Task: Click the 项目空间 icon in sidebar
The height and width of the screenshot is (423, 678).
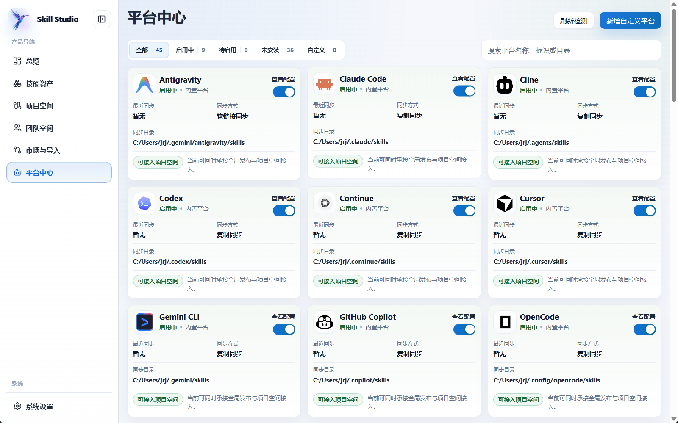Action: [17, 105]
